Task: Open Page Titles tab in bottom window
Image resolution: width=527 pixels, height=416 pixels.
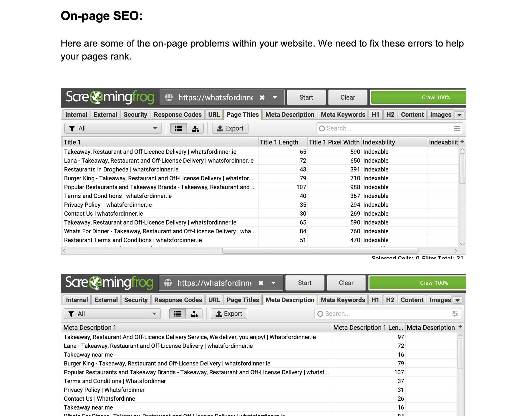Action: click(243, 300)
